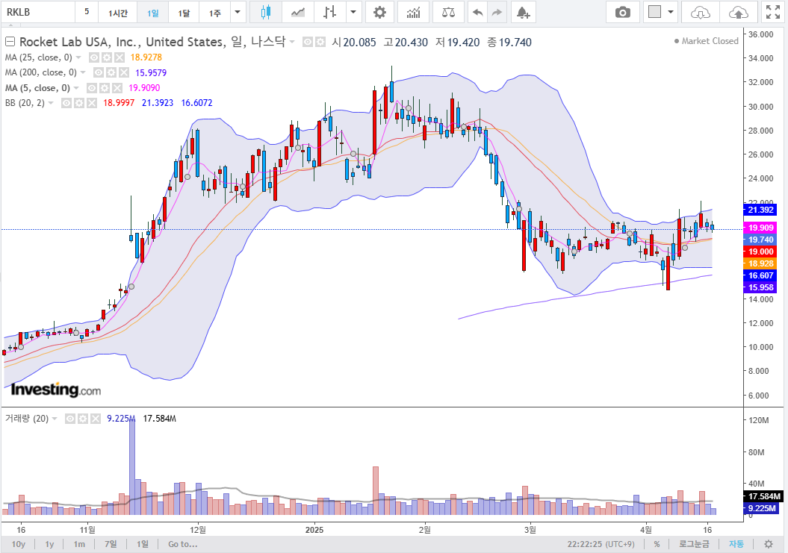Select the bar chart style icon
The width and height of the screenshot is (788, 553).
coord(329,12)
